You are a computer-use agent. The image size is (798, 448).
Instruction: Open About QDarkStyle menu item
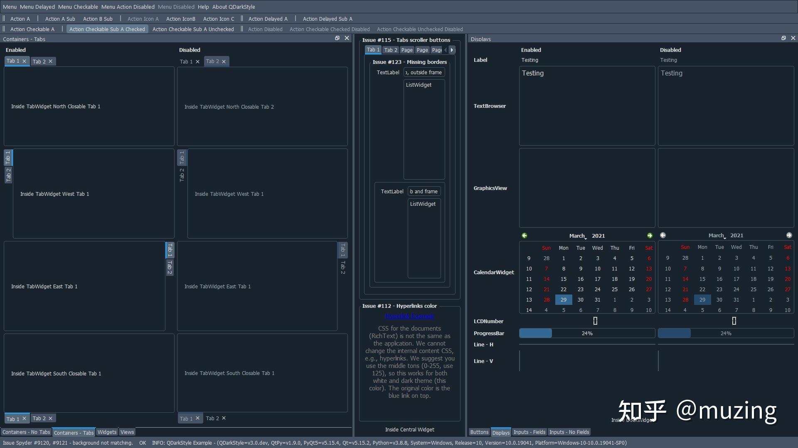(x=234, y=7)
